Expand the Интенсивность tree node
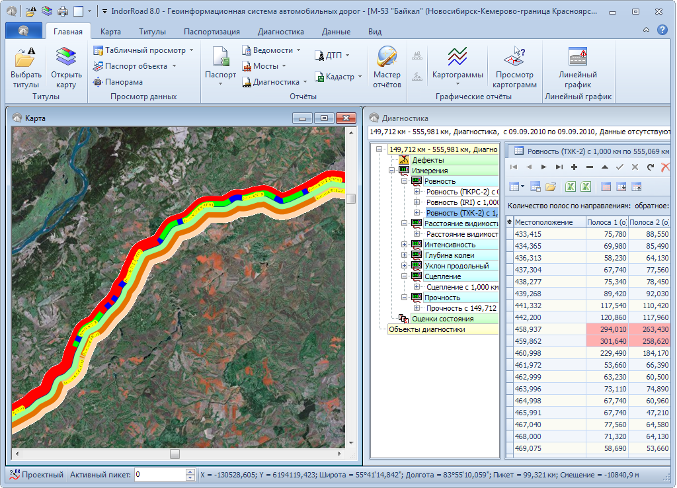The height and width of the screenshot is (488, 677). [404, 245]
